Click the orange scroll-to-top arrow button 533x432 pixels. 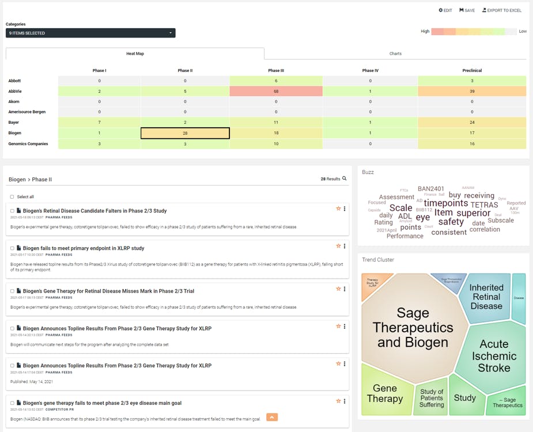[272, 417]
